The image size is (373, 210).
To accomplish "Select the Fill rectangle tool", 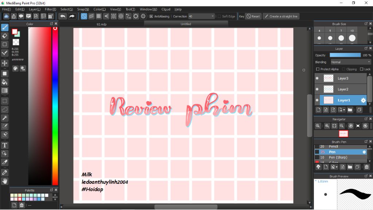I will 4,73.
